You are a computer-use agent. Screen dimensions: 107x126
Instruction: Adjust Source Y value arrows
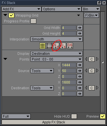pos(80,71)
